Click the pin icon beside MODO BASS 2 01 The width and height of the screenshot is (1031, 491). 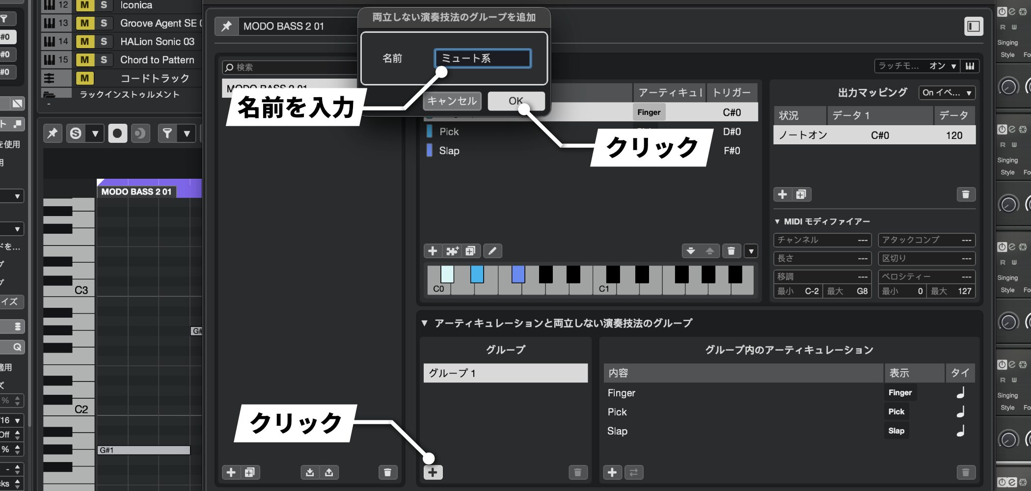coord(226,26)
